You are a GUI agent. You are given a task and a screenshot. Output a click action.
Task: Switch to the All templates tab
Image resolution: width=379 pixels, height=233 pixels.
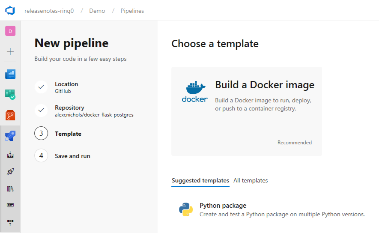click(x=251, y=181)
